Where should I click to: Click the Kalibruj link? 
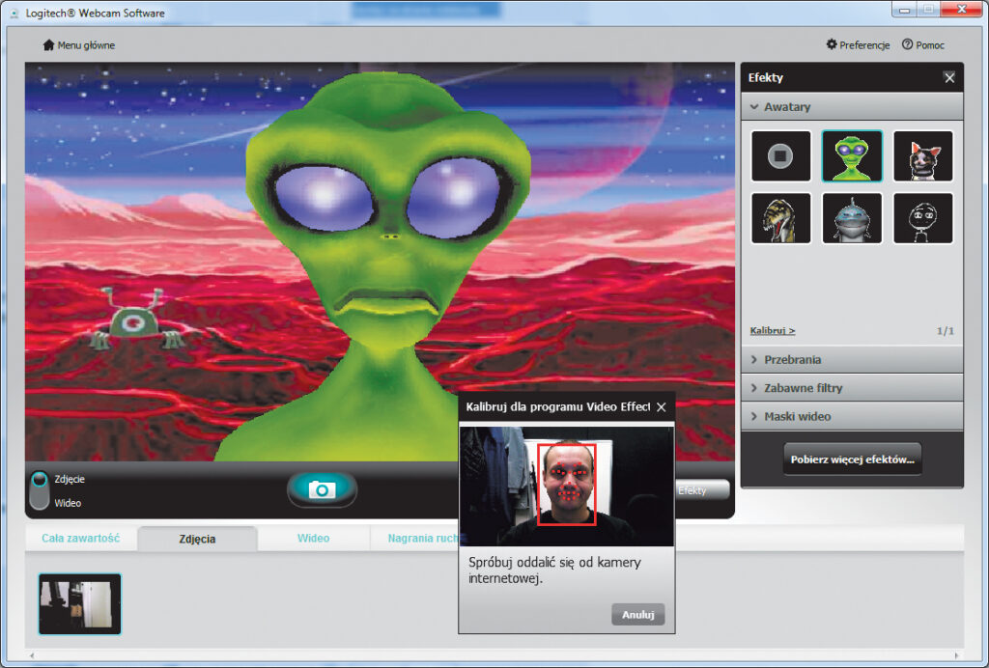click(773, 331)
